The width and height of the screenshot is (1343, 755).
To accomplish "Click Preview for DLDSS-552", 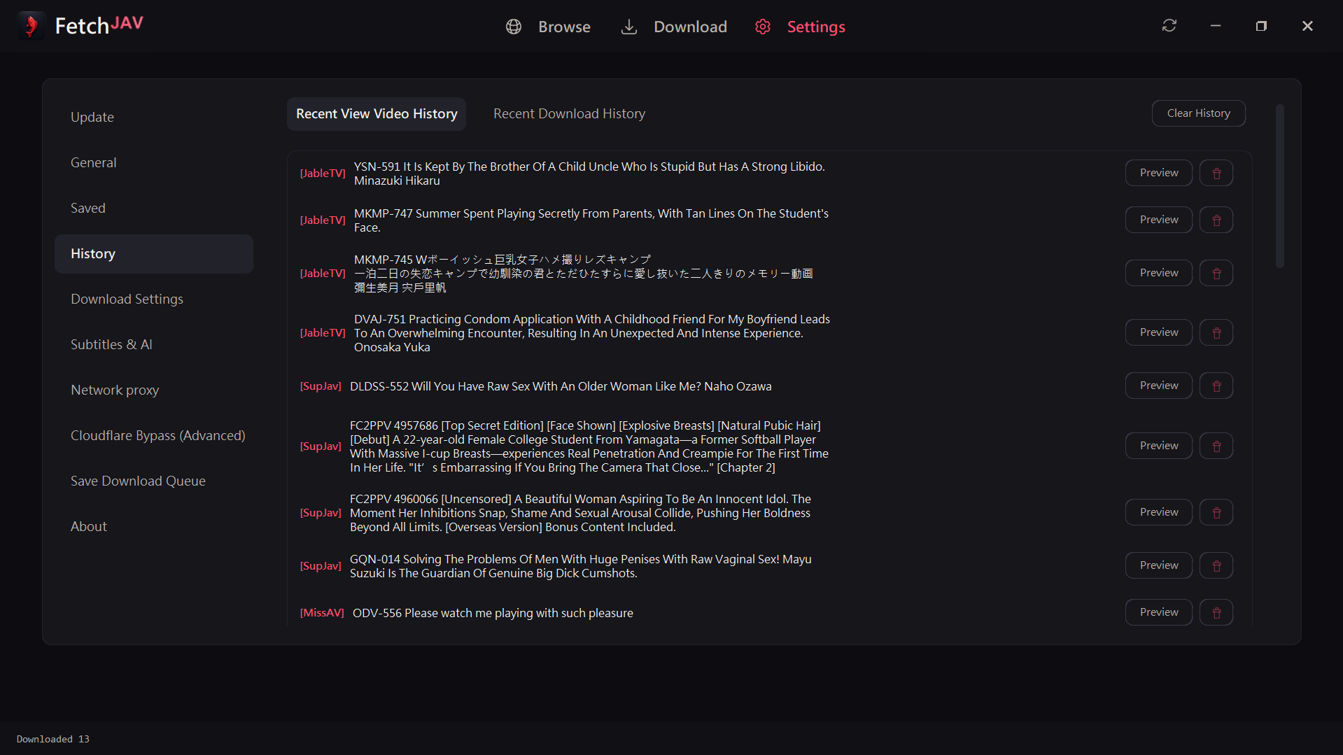I will [x=1159, y=386].
